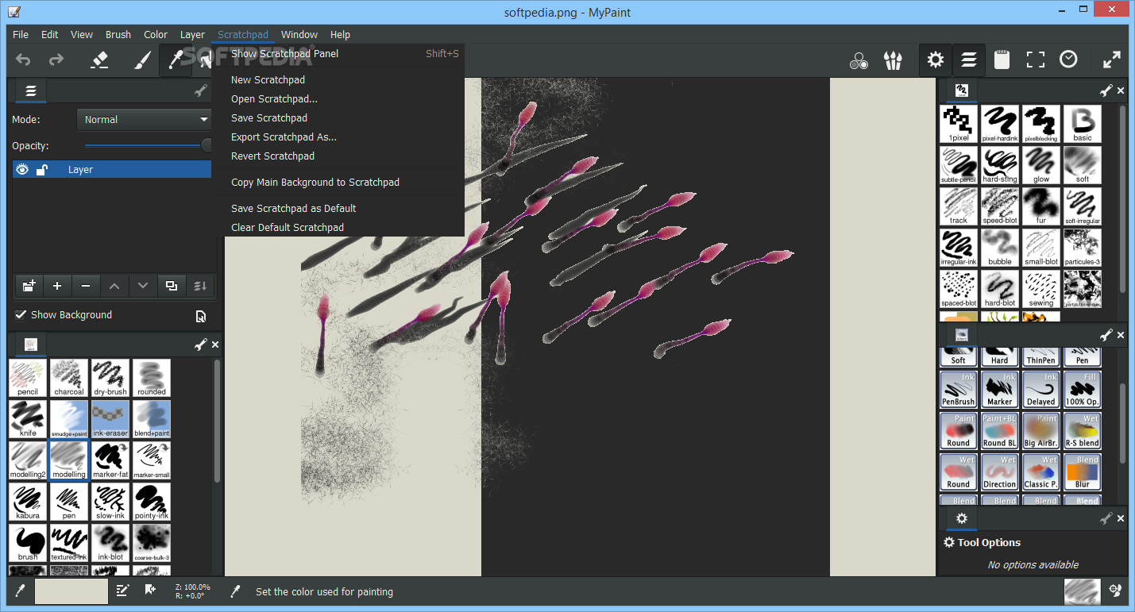Open the Mode dropdown set to Normal
Viewport: 1135px width, 612px height.
[145, 119]
